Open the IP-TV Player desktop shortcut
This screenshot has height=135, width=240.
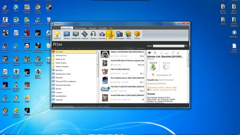[38, 21]
